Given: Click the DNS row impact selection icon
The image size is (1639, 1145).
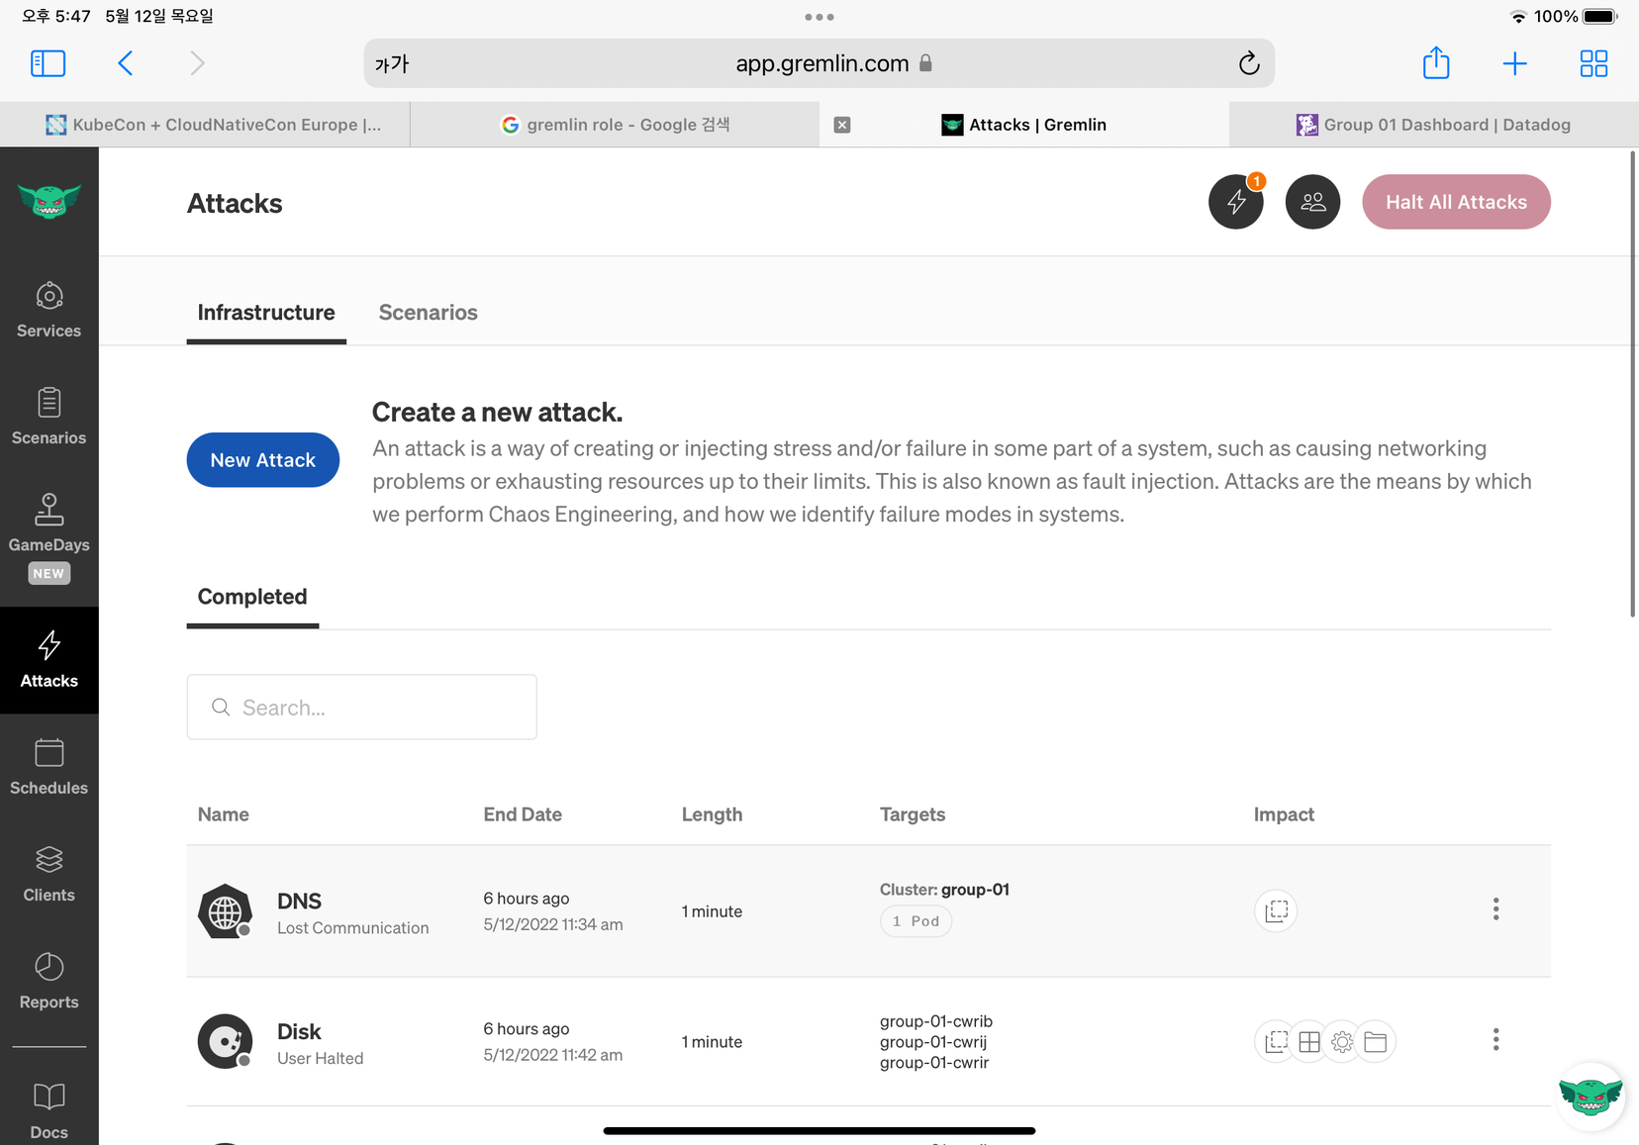Looking at the screenshot, I should point(1276,910).
